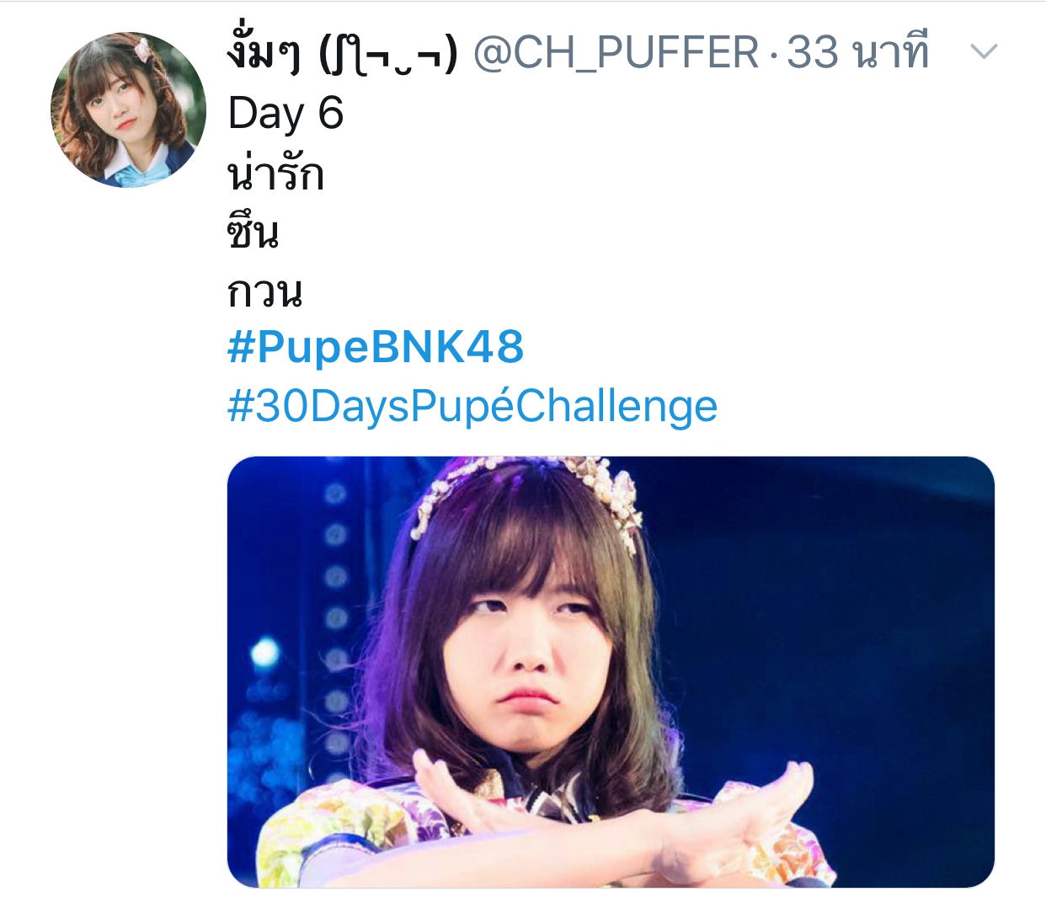
Task: Click the word น่ารัก in tweet
Action: click(275, 173)
